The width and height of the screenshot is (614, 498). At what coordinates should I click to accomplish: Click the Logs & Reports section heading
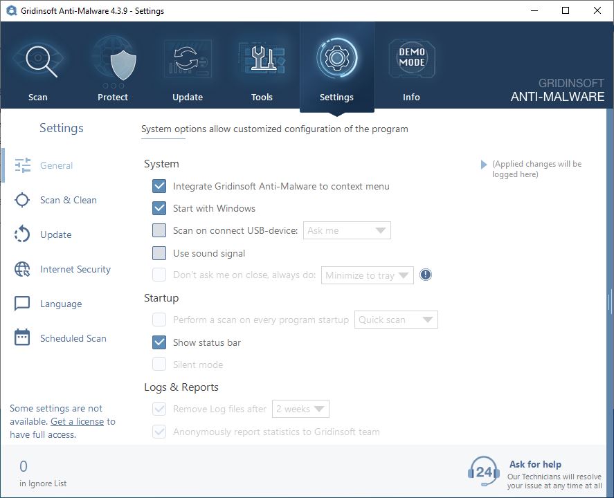coord(181,387)
